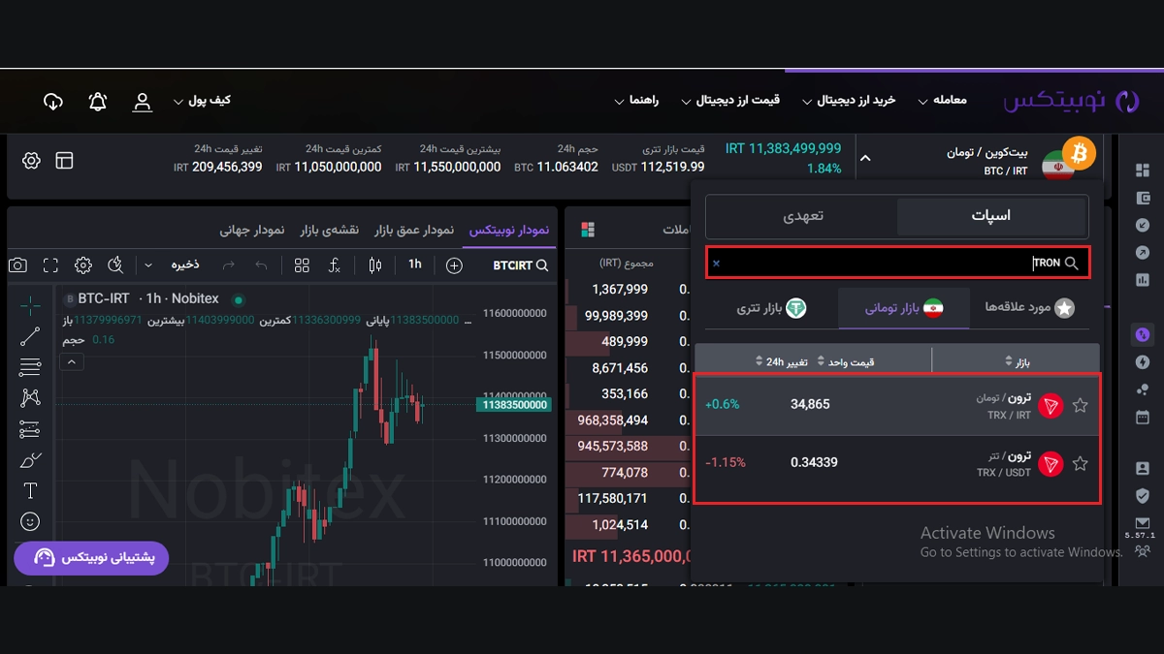Image resolution: width=1164 pixels, height=654 pixels.
Task: Open chart settings gear in chart toolbar
Action: point(83,265)
